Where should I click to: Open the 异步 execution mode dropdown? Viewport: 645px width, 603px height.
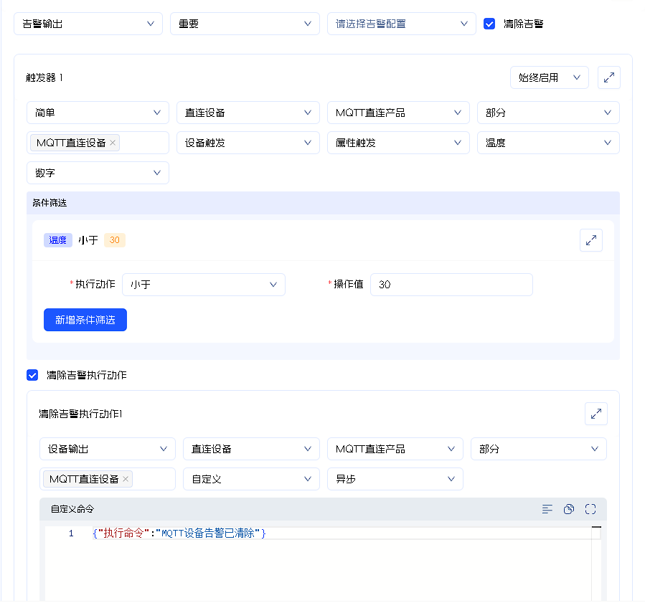click(395, 479)
